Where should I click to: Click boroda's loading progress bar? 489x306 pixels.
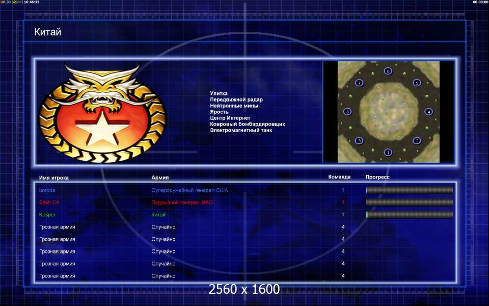pos(409,190)
